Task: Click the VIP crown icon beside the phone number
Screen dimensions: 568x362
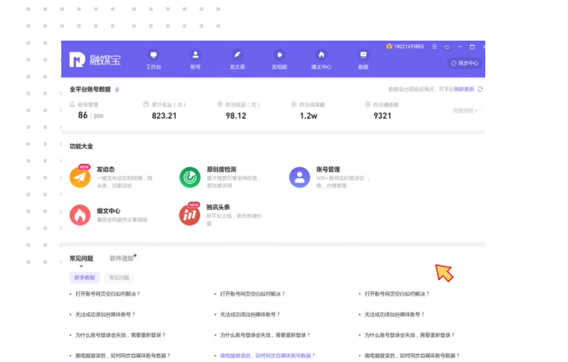Action: pos(389,47)
